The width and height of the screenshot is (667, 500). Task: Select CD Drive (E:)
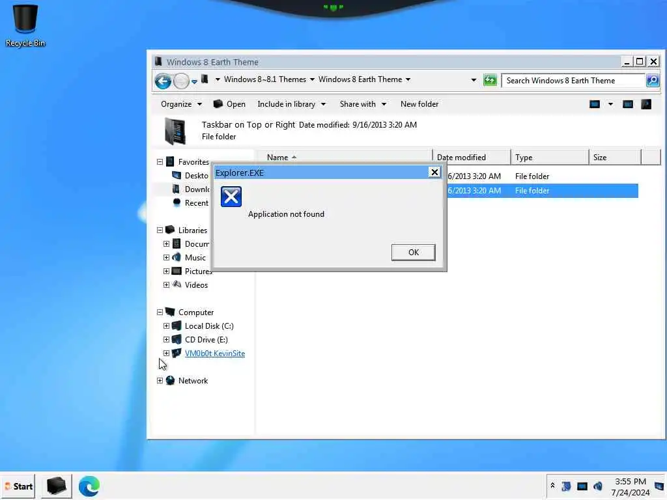click(x=206, y=339)
